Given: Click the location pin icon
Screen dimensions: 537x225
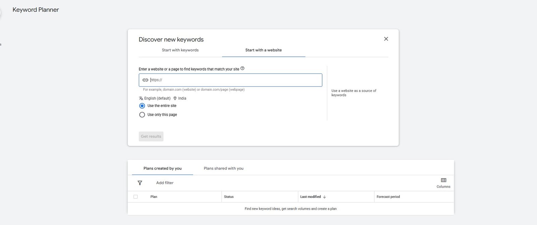Looking at the screenshot, I should pos(175,98).
